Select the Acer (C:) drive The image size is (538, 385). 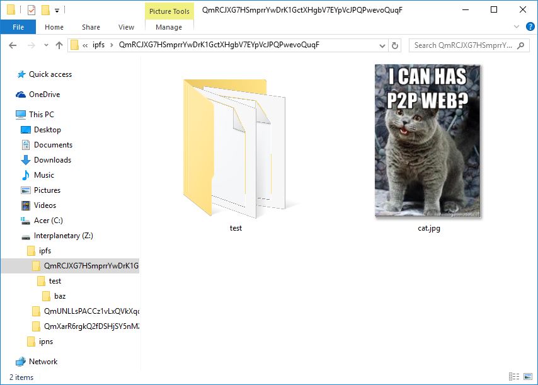coord(42,221)
